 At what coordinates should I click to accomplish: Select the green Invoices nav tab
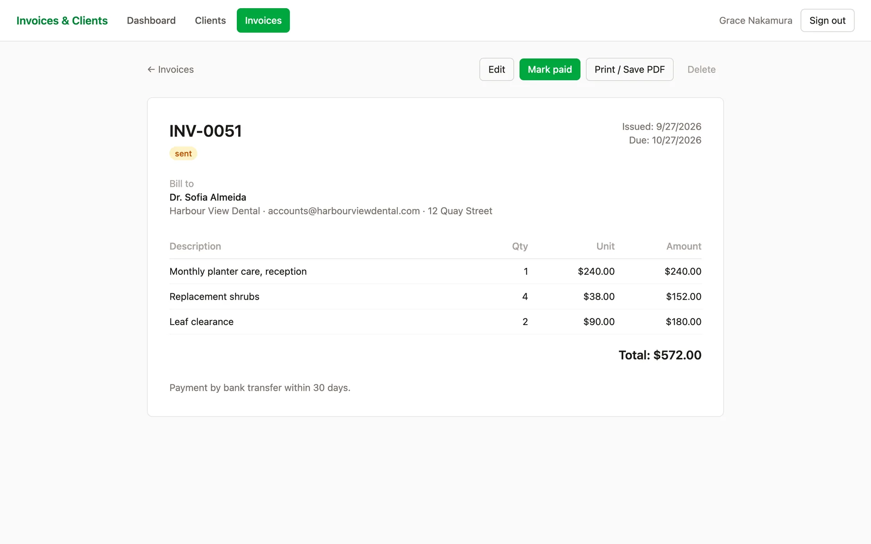pyautogui.click(x=263, y=20)
